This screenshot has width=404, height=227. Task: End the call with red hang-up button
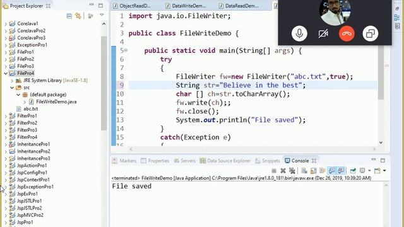tap(347, 33)
